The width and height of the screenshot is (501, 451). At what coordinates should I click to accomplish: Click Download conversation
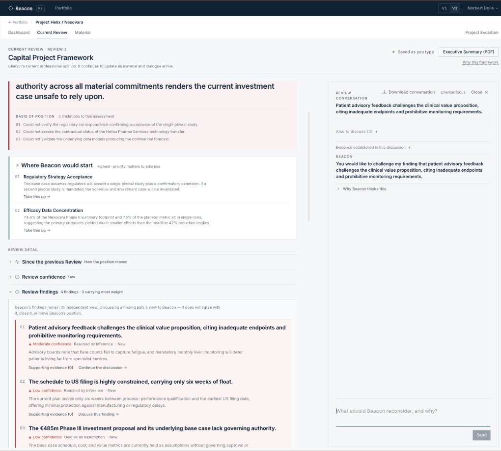(x=409, y=92)
